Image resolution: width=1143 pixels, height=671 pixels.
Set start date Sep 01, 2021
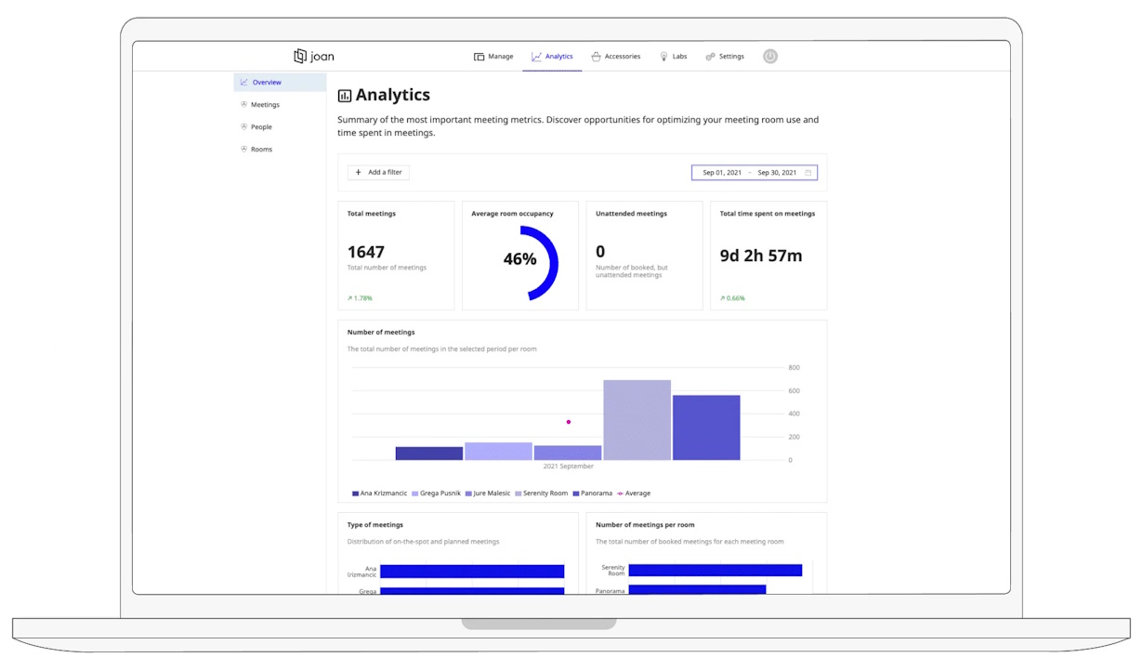[722, 173]
